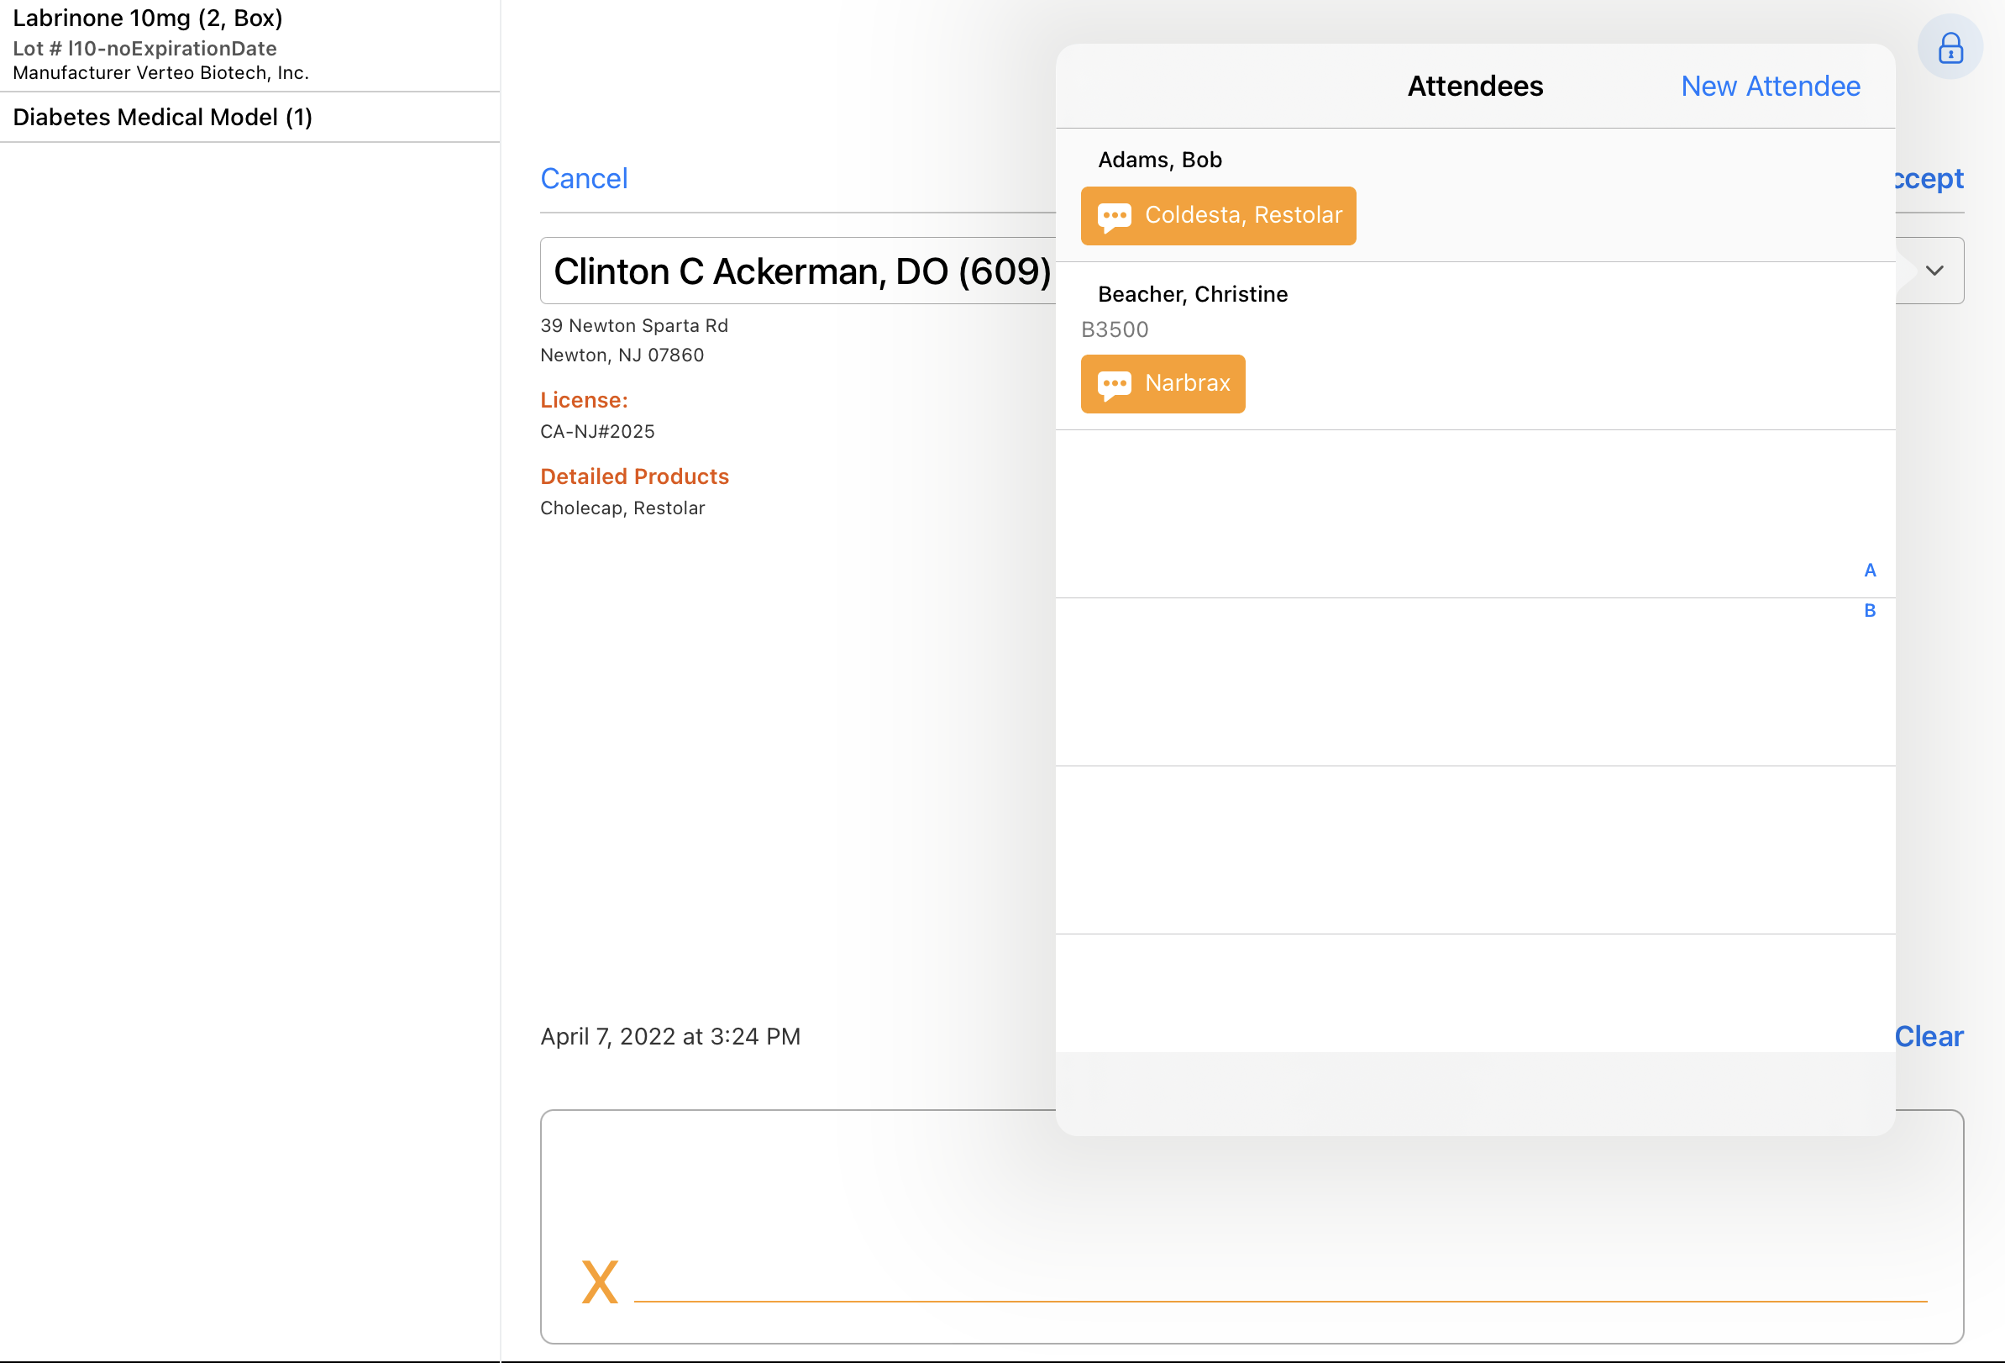Tap the Coldesta, Restolar product tag

1242,215
